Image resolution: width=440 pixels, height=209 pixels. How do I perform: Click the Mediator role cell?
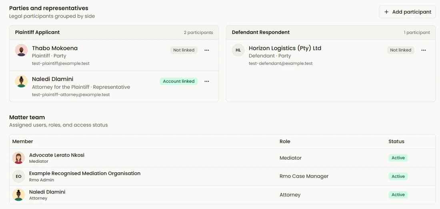290,158
